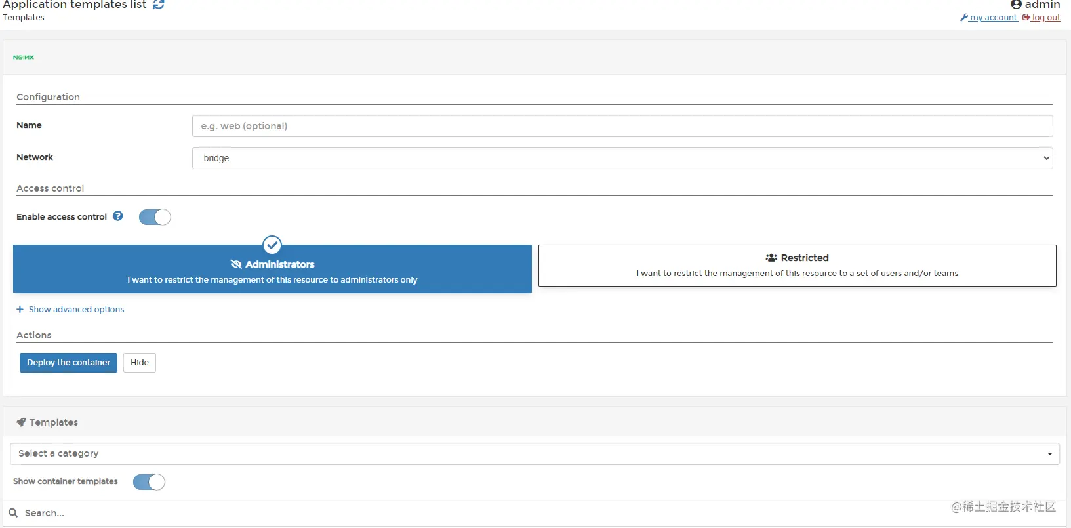Open access control help question mark icon

pyautogui.click(x=118, y=216)
